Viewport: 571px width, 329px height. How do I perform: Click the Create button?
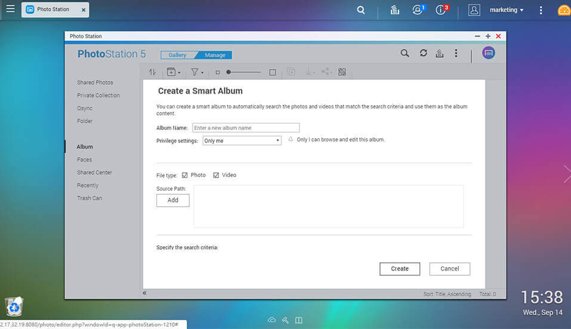(x=400, y=269)
